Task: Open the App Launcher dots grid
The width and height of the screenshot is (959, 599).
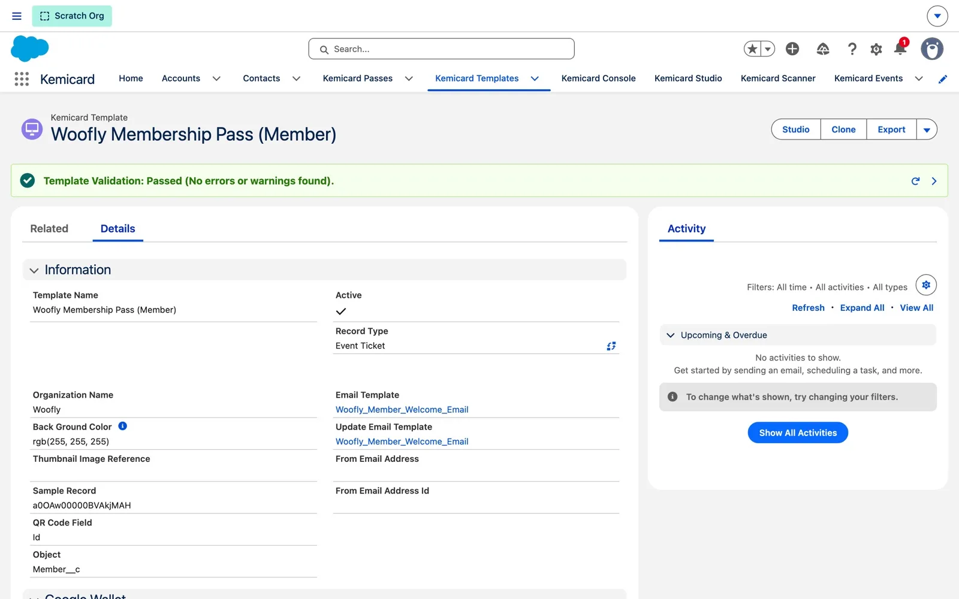Action: click(22, 78)
